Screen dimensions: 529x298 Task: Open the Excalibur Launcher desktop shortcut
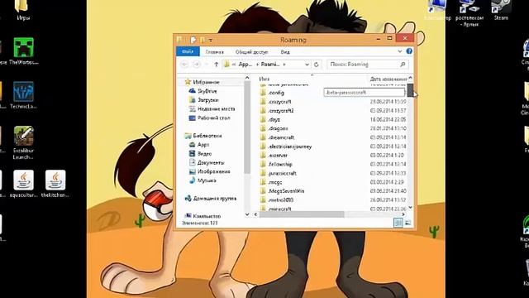(x=23, y=143)
